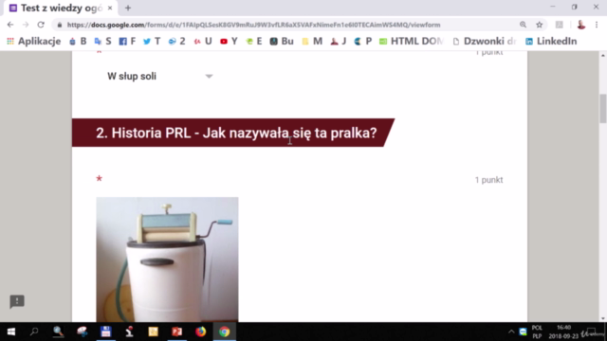Click the extension icon next to star
Screen dimensions: 607x341
click(559, 25)
